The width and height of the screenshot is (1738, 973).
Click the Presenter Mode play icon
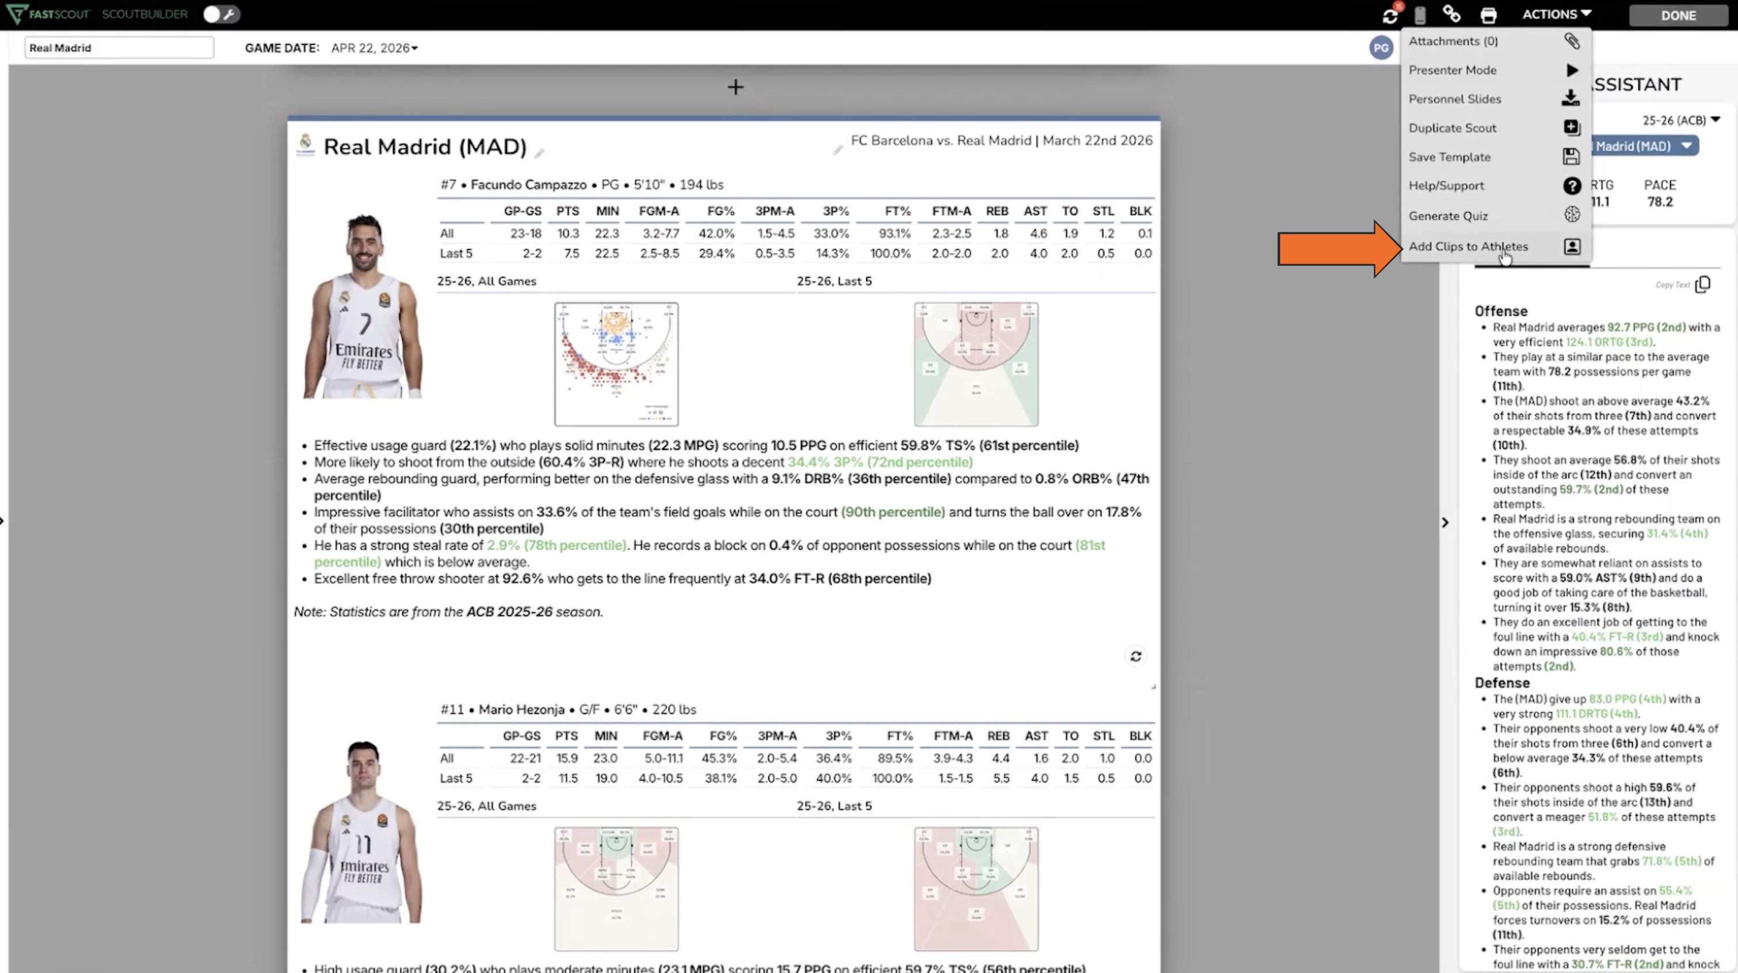click(x=1572, y=70)
